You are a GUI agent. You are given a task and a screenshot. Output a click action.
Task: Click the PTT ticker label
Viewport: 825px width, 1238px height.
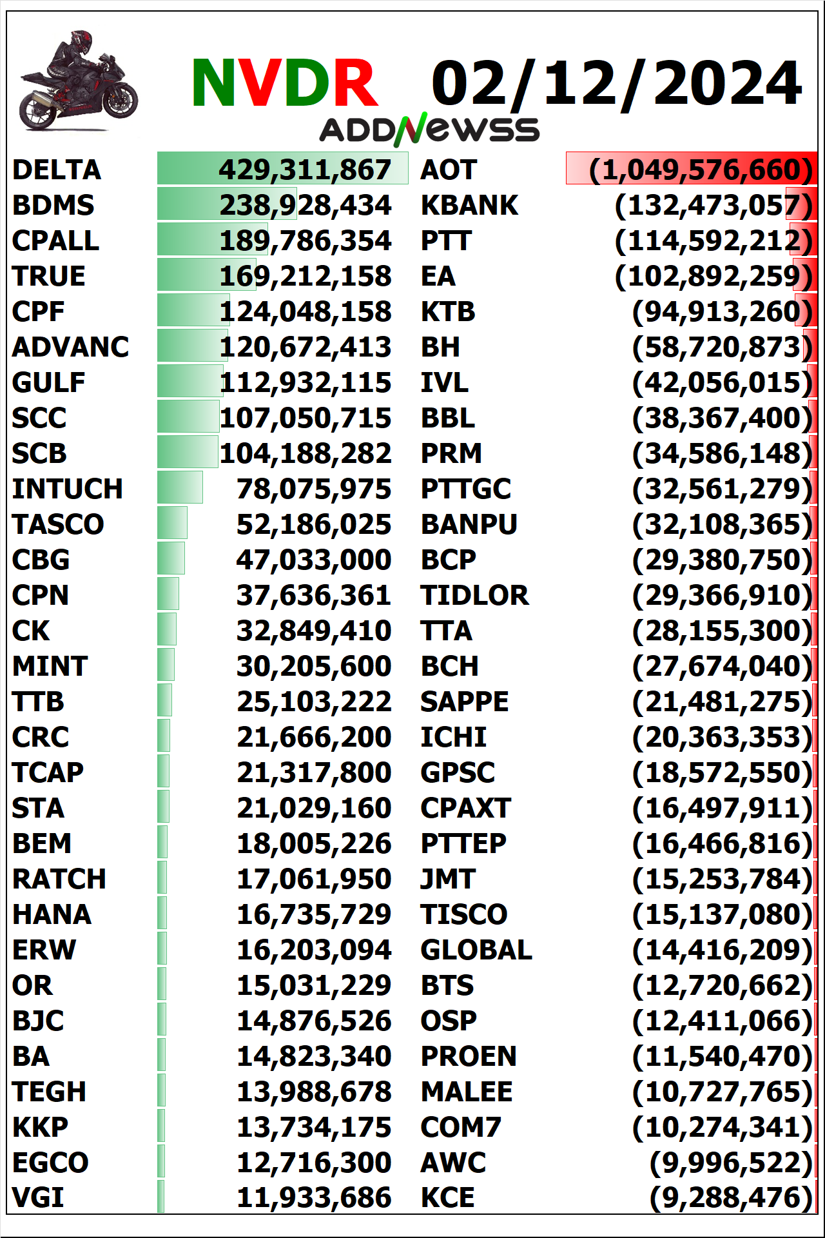(x=446, y=241)
